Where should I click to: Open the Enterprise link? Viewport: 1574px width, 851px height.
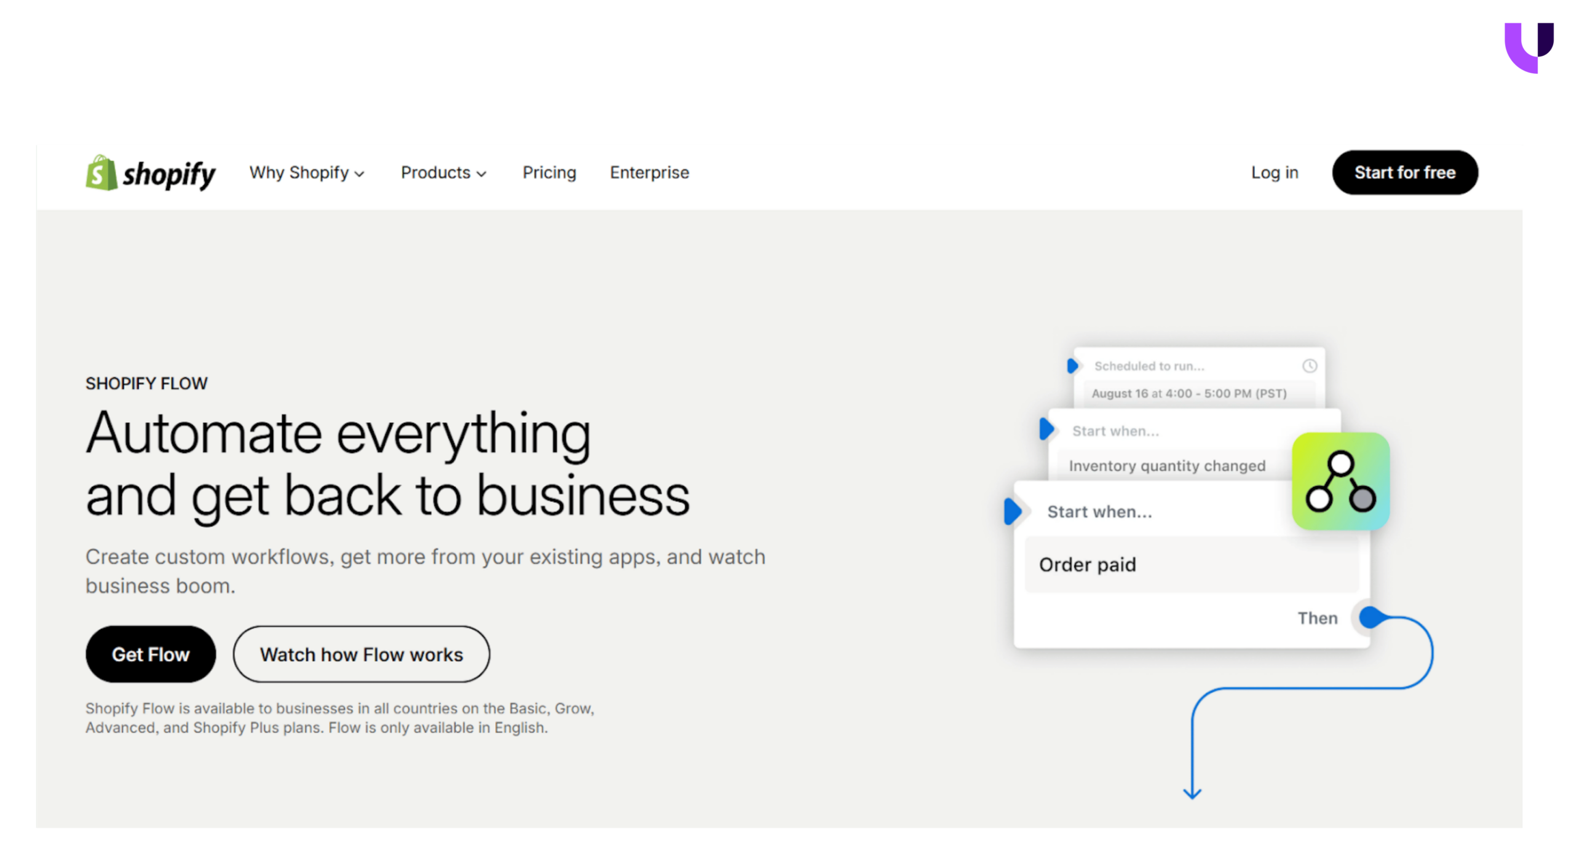pos(649,173)
